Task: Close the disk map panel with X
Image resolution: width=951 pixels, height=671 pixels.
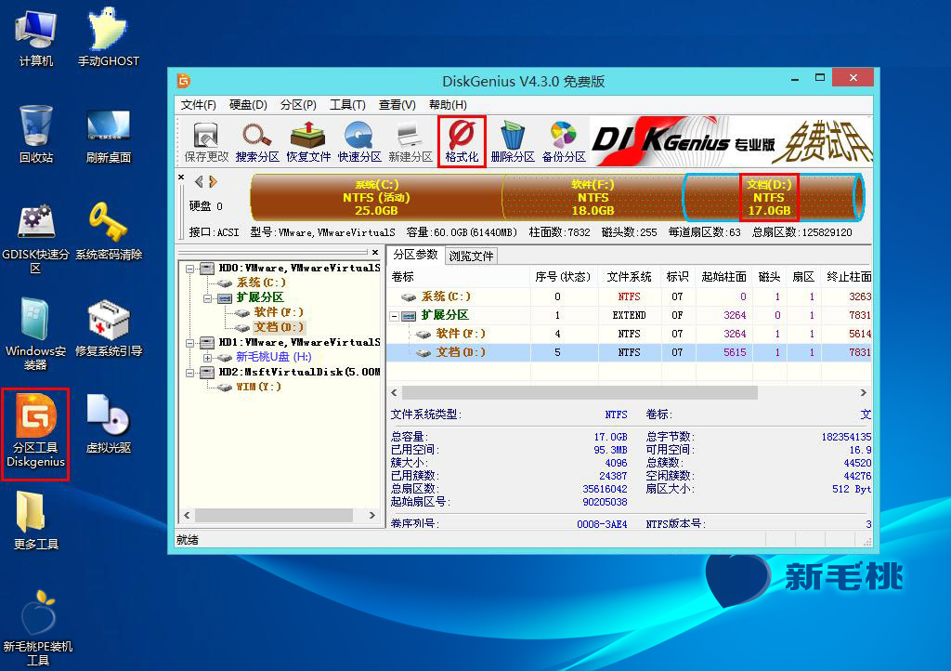Action: coord(181,178)
